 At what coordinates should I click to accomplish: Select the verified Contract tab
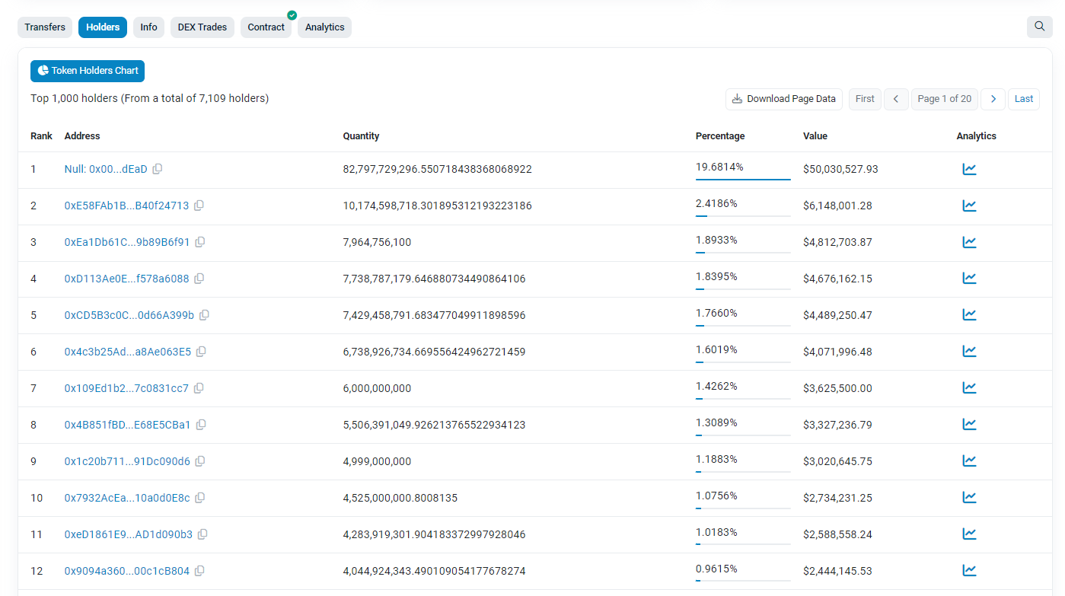266,27
